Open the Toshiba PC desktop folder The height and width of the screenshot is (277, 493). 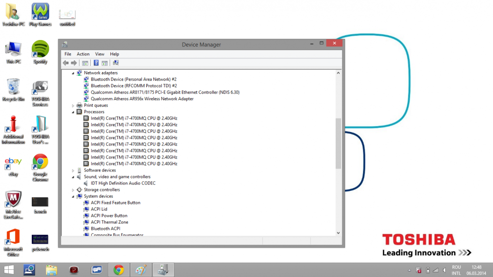[x=13, y=14]
